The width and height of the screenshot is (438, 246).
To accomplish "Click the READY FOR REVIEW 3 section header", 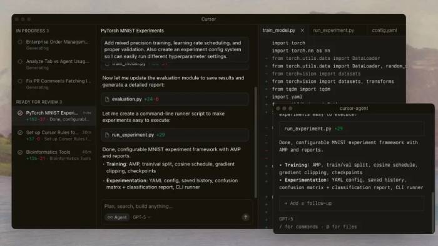I will tap(39, 102).
